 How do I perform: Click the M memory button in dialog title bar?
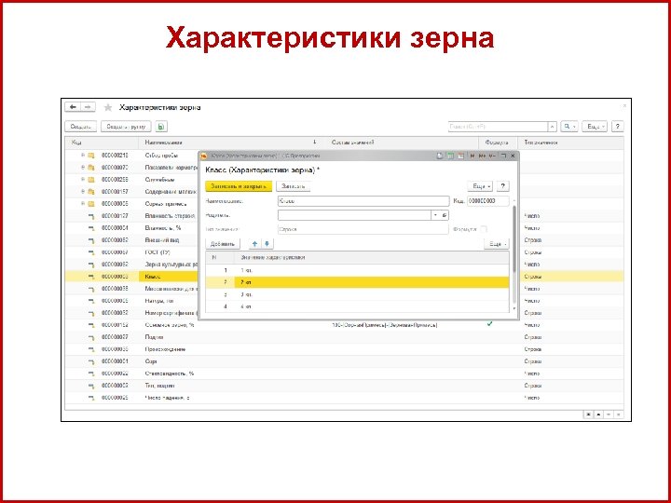(x=472, y=156)
